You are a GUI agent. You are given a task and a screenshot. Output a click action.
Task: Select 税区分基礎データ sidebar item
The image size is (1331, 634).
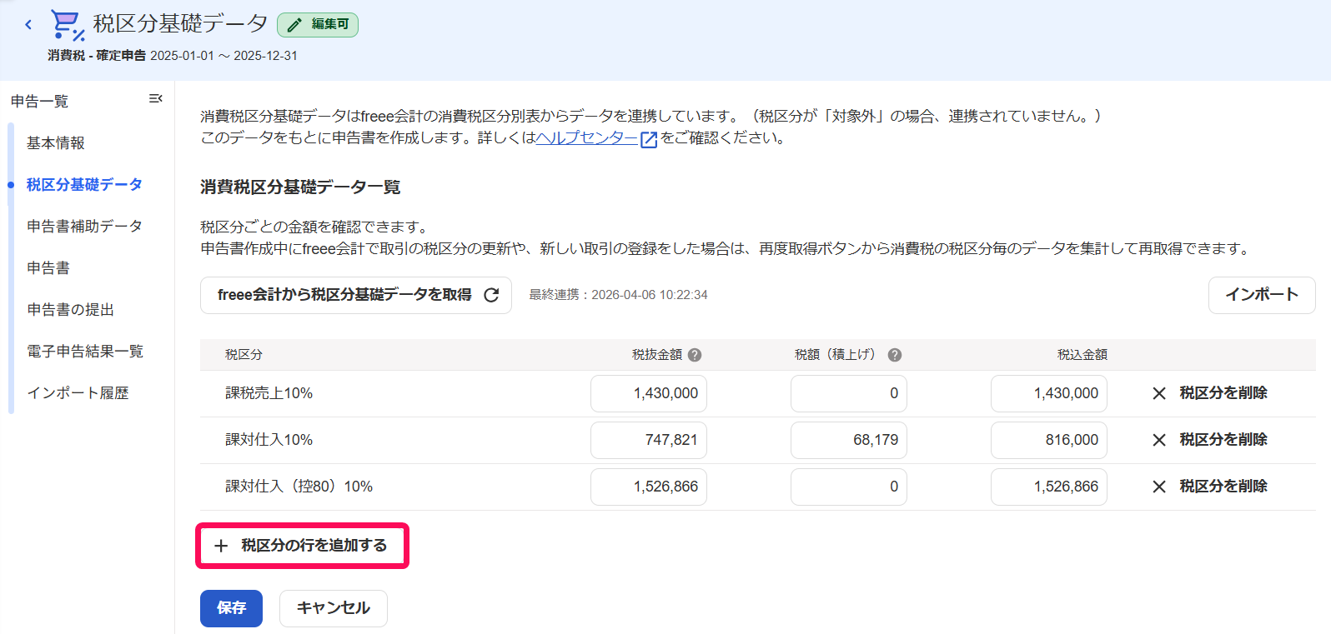tap(84, 185)
